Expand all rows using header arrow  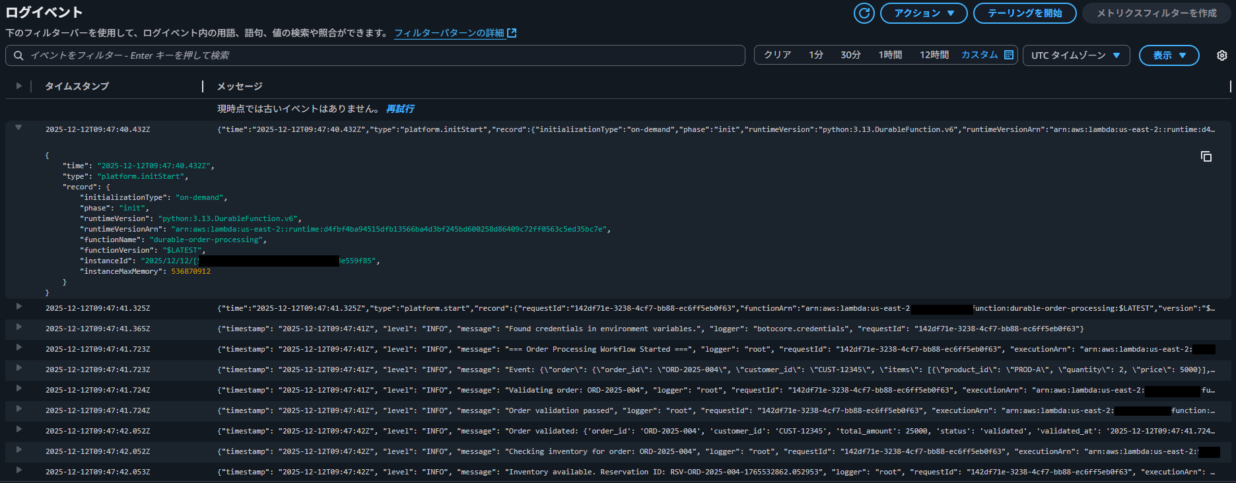18,86
